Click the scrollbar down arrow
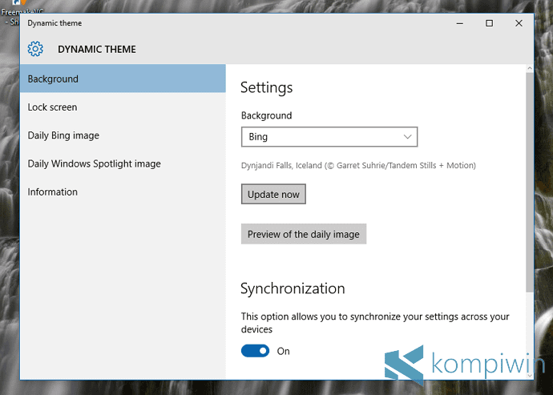 pyautogui.click(x=530, y=376)
